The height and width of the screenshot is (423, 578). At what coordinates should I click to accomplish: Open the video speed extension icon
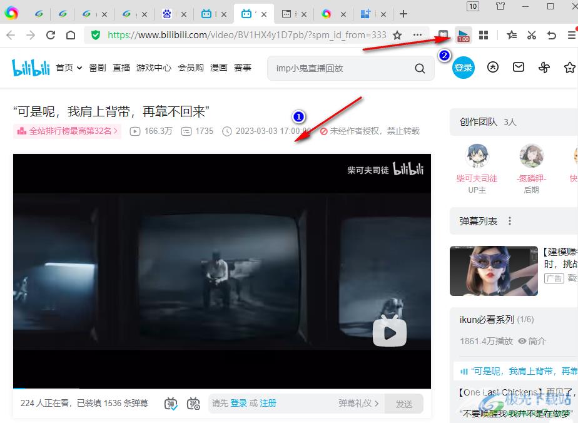pos(464,36)
